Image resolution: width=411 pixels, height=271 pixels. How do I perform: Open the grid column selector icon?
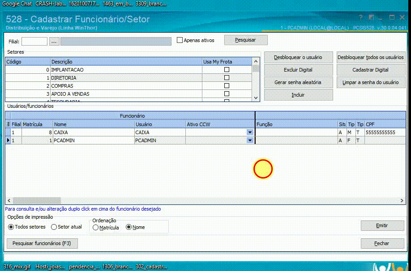[x=8, y=124]
